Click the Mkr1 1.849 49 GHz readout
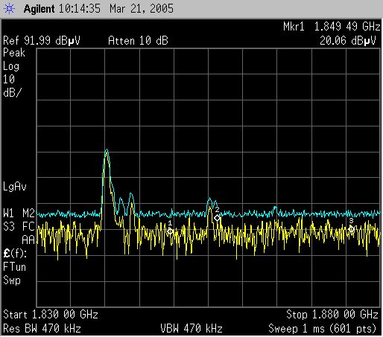 point(332,27)
